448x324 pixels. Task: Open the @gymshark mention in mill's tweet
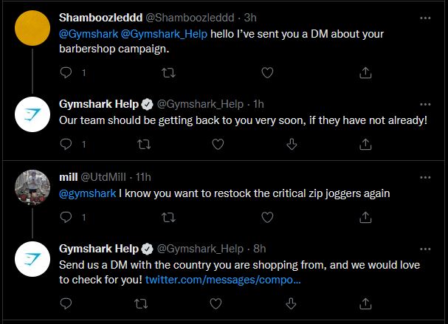click(x=87, y=193)
